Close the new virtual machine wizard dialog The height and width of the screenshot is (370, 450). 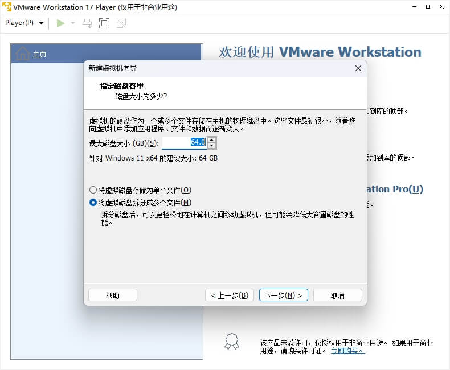pos(358,68)
